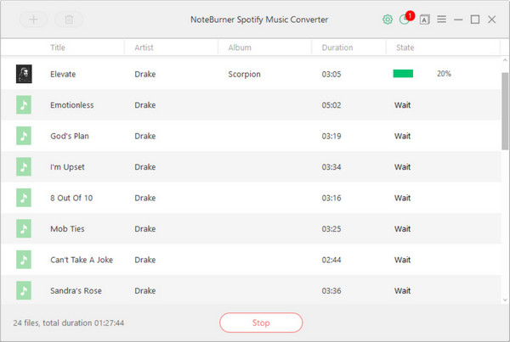The height and width of the screenshot is (342, 510).
Task: Click Wait state in Sandra's Rose row
Action: point(402,291)
